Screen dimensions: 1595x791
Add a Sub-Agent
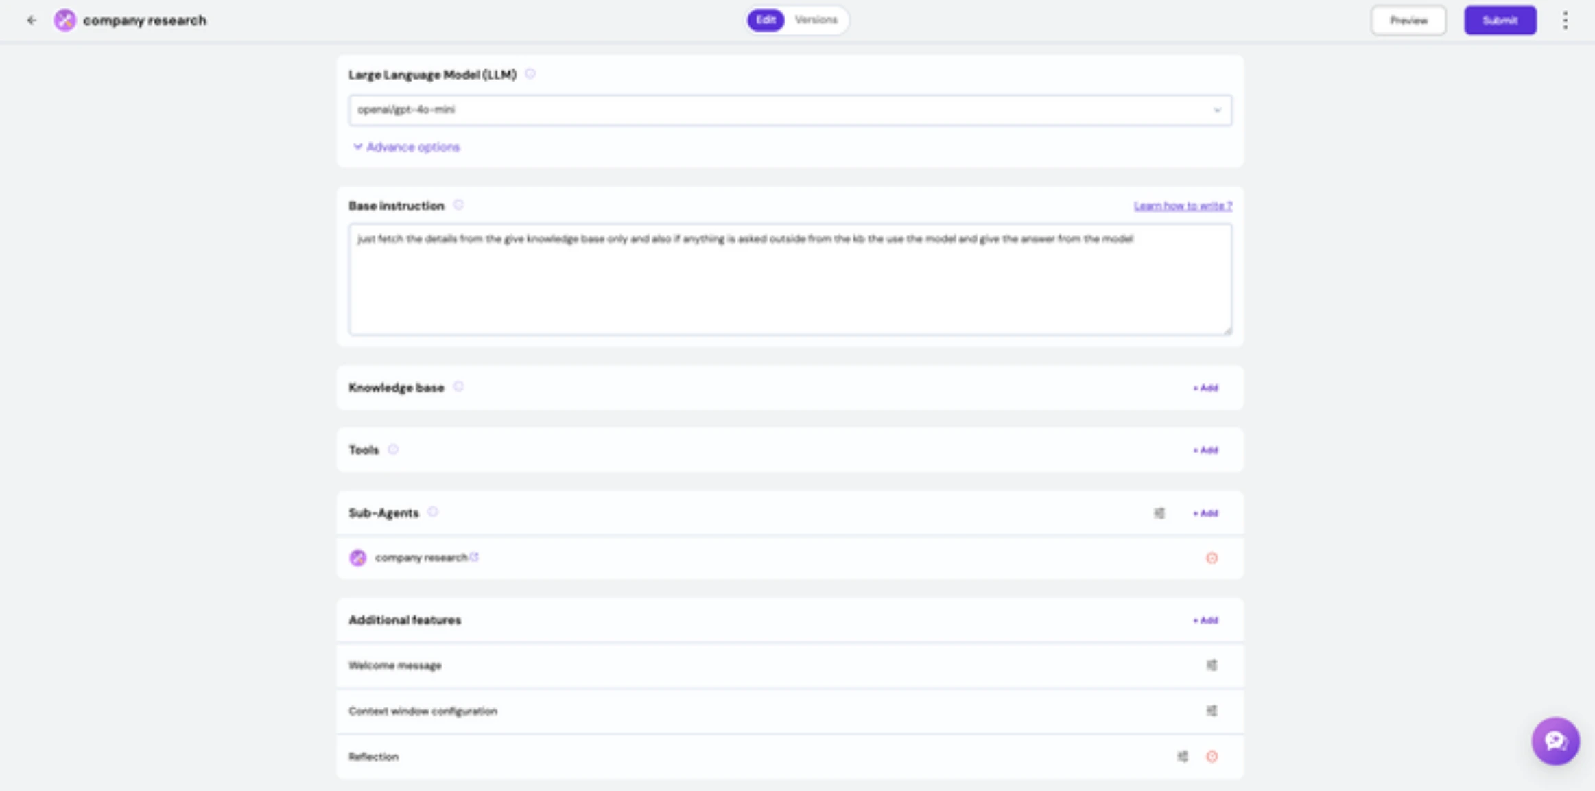pyautogui.click(x=1205, y=513)
